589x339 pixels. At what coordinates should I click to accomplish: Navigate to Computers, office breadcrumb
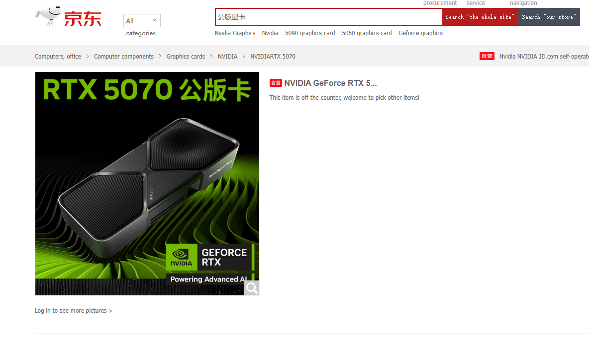pos(58,56)
